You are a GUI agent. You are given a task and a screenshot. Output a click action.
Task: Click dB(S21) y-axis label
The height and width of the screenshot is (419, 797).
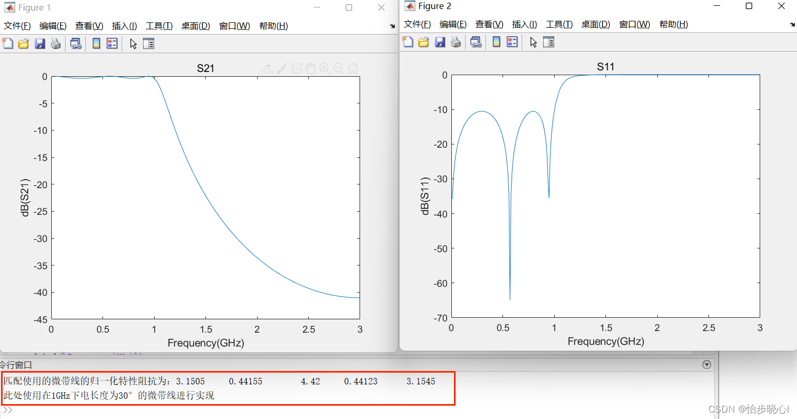click(x=25, y=197)
